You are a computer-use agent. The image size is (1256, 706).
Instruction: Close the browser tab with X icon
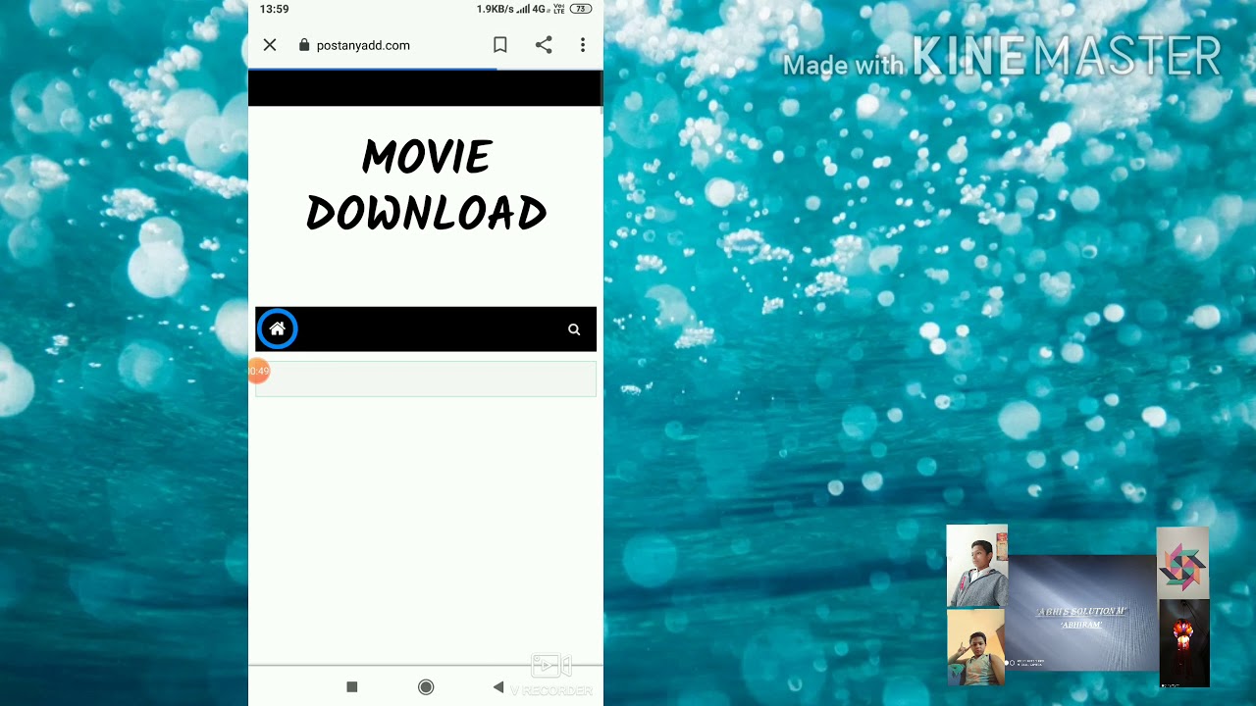(270, 45)
